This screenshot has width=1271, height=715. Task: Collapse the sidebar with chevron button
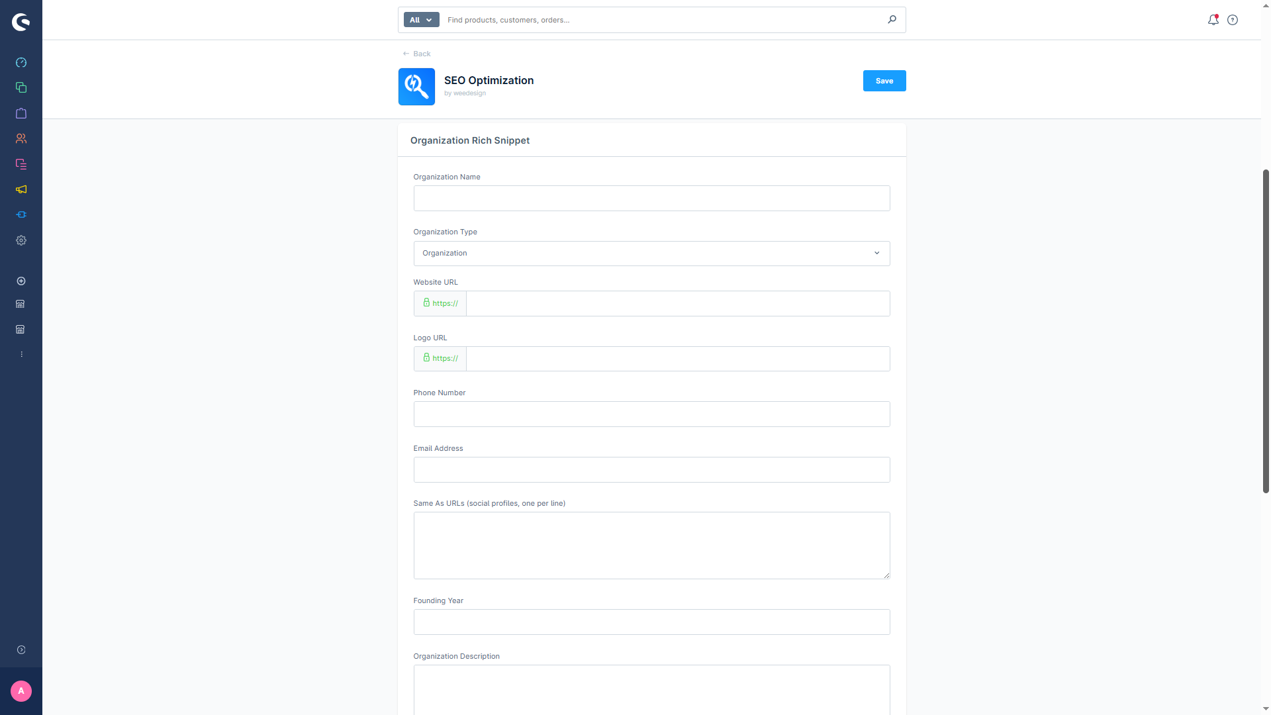21,649
